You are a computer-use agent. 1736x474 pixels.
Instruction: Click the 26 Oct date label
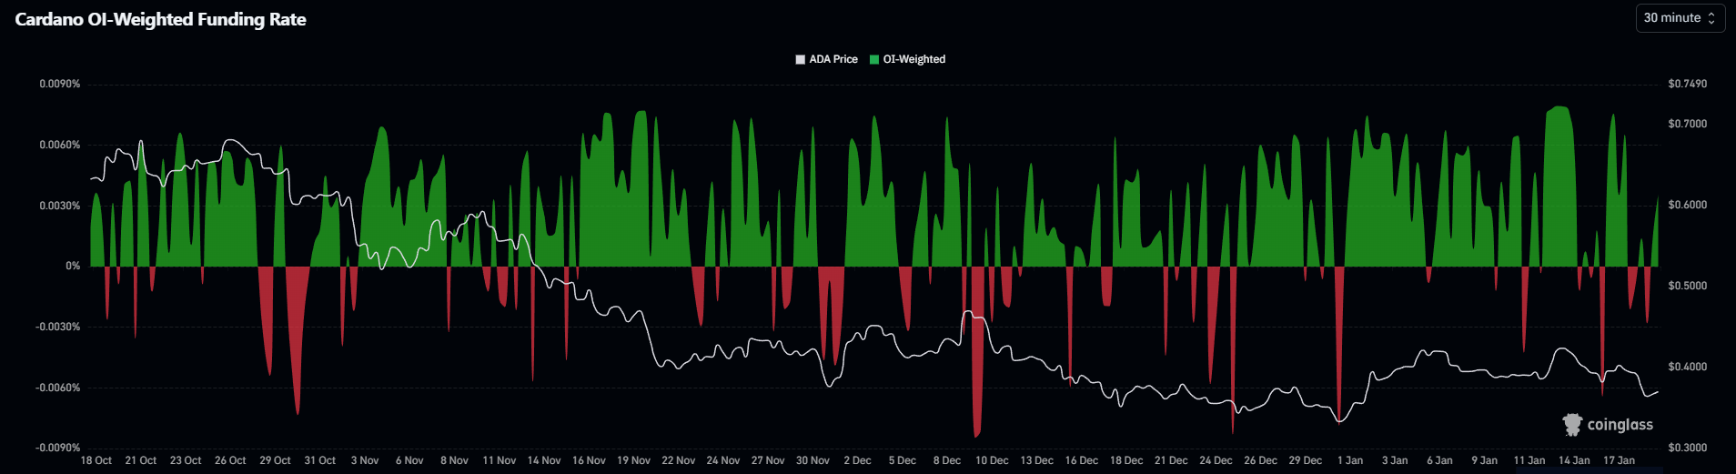click(230, 460)
